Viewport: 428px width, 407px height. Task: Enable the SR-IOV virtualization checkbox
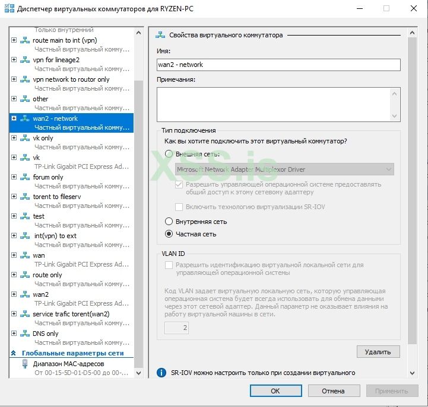(x=179, y=207)
